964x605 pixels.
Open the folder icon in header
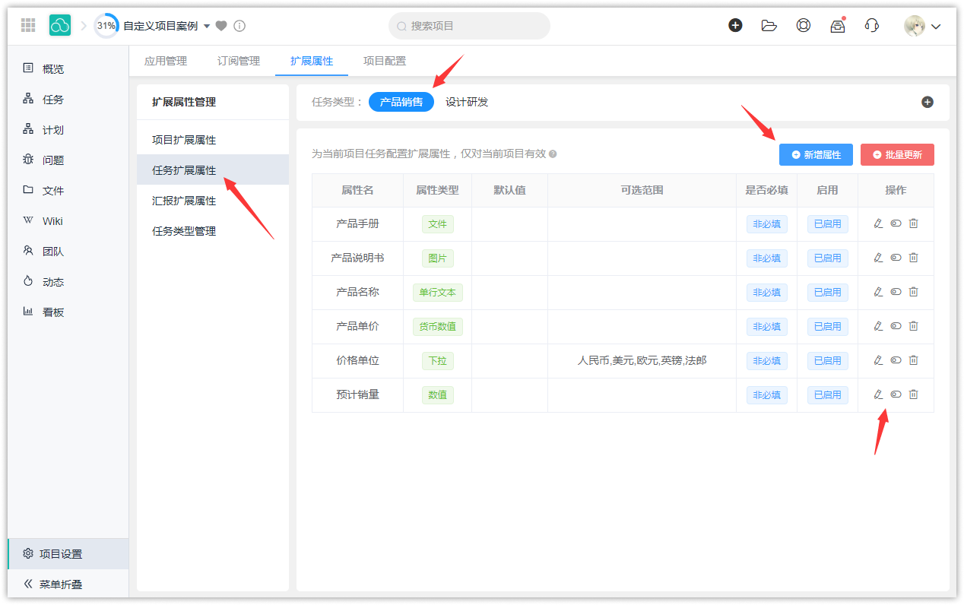pyautogui.click(x=769, y=26)
